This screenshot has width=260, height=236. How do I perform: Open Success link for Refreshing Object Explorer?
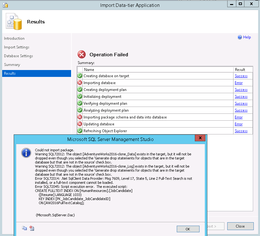click(x=241, y=131)
